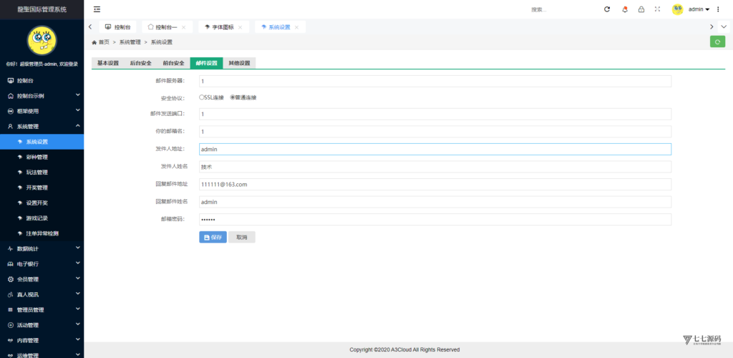Viewport: 733px width, 358px height.
Task: Expand the 数据统计 sidebar menu
Action: [42, 248]
